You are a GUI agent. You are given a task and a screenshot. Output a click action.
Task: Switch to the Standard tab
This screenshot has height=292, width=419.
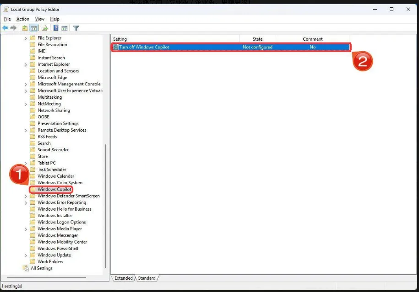coord(147,278)
